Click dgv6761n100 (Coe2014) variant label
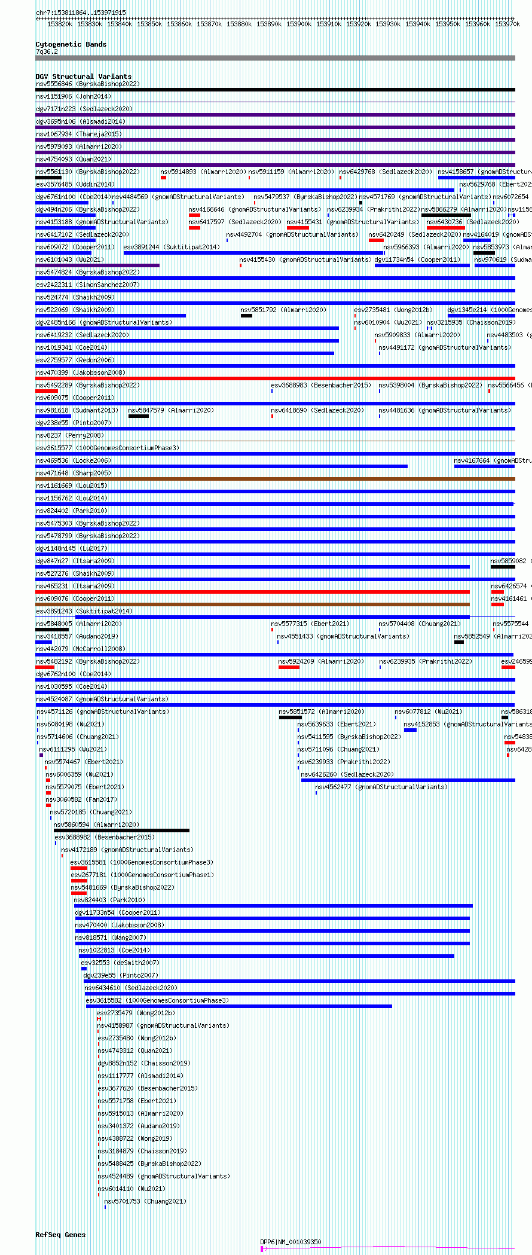532x1255 pixels. pyautogui.click(x=74, y=197)
